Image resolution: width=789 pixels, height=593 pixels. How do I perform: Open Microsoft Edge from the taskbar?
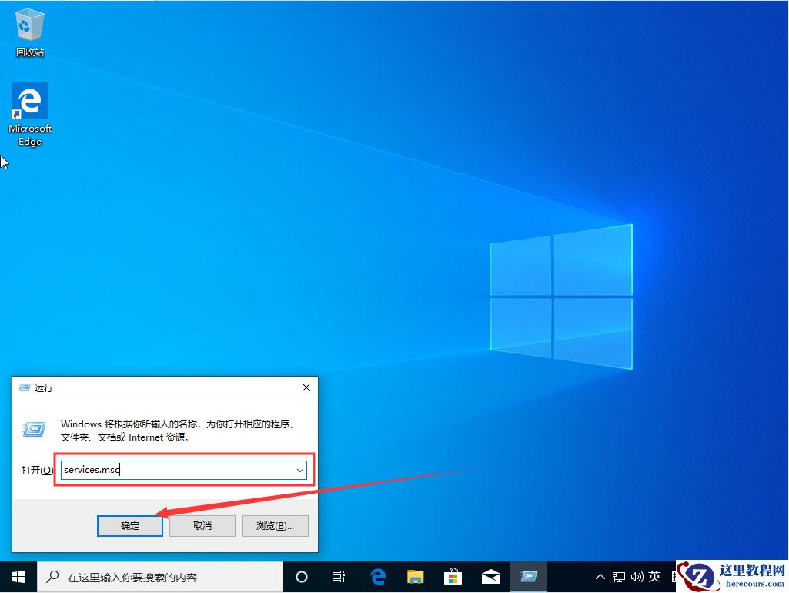click(x=377, y=576)
